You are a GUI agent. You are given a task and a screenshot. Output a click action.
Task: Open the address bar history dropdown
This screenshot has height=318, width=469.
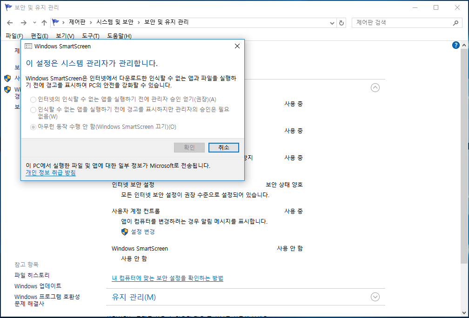click(x=332, y=23)
